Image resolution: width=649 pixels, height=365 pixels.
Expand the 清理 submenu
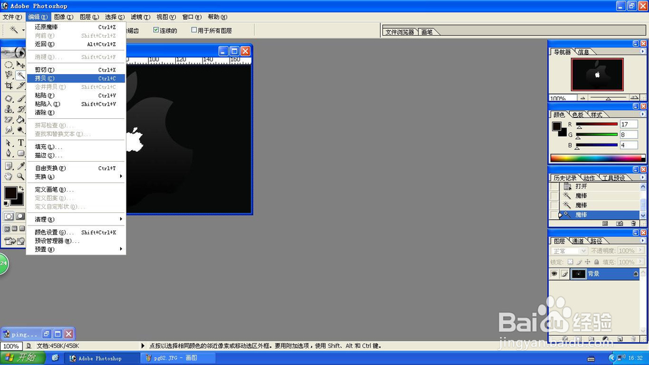(76, 220)
